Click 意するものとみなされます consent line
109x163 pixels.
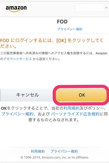pyautogui.click(x=54, y=120)
